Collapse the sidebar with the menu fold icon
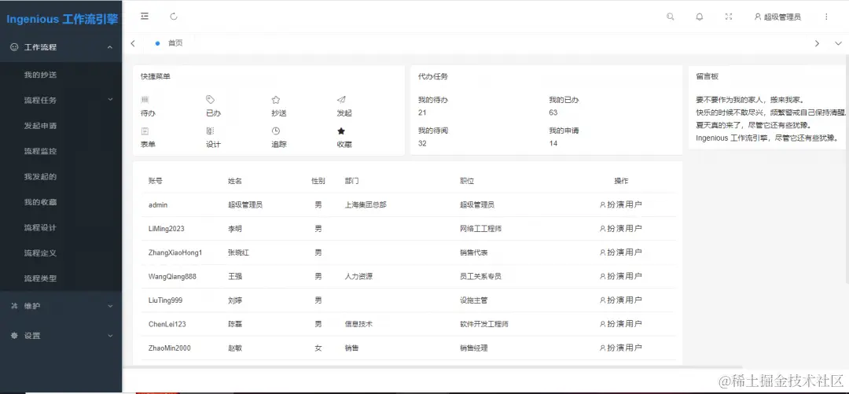 pos(145,17)
